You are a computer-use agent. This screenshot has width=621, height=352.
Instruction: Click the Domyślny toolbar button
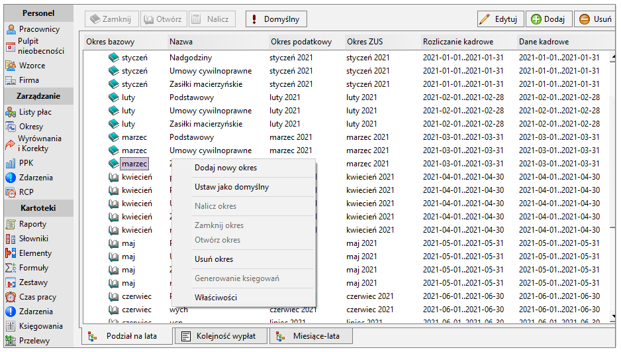point(276,19)
